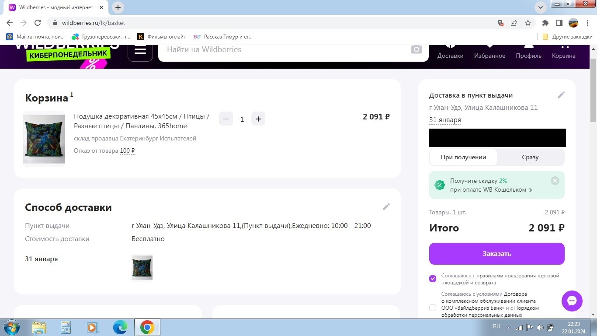Screen dimensions: 597x336
Task: Click the склад продавца Екатеринбург Испытателей text
Action: point(135,139)
